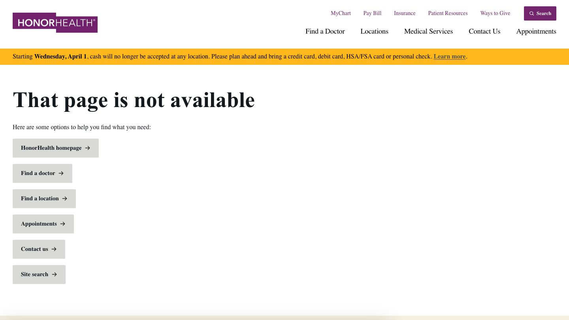Screen dimensions: 569x320
Task: Click arrow icon on gray Appointments button
Action: coord(63,224)
